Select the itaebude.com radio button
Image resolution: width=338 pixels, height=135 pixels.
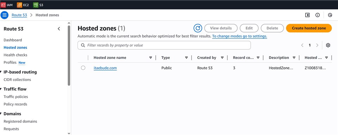[83, 68]
